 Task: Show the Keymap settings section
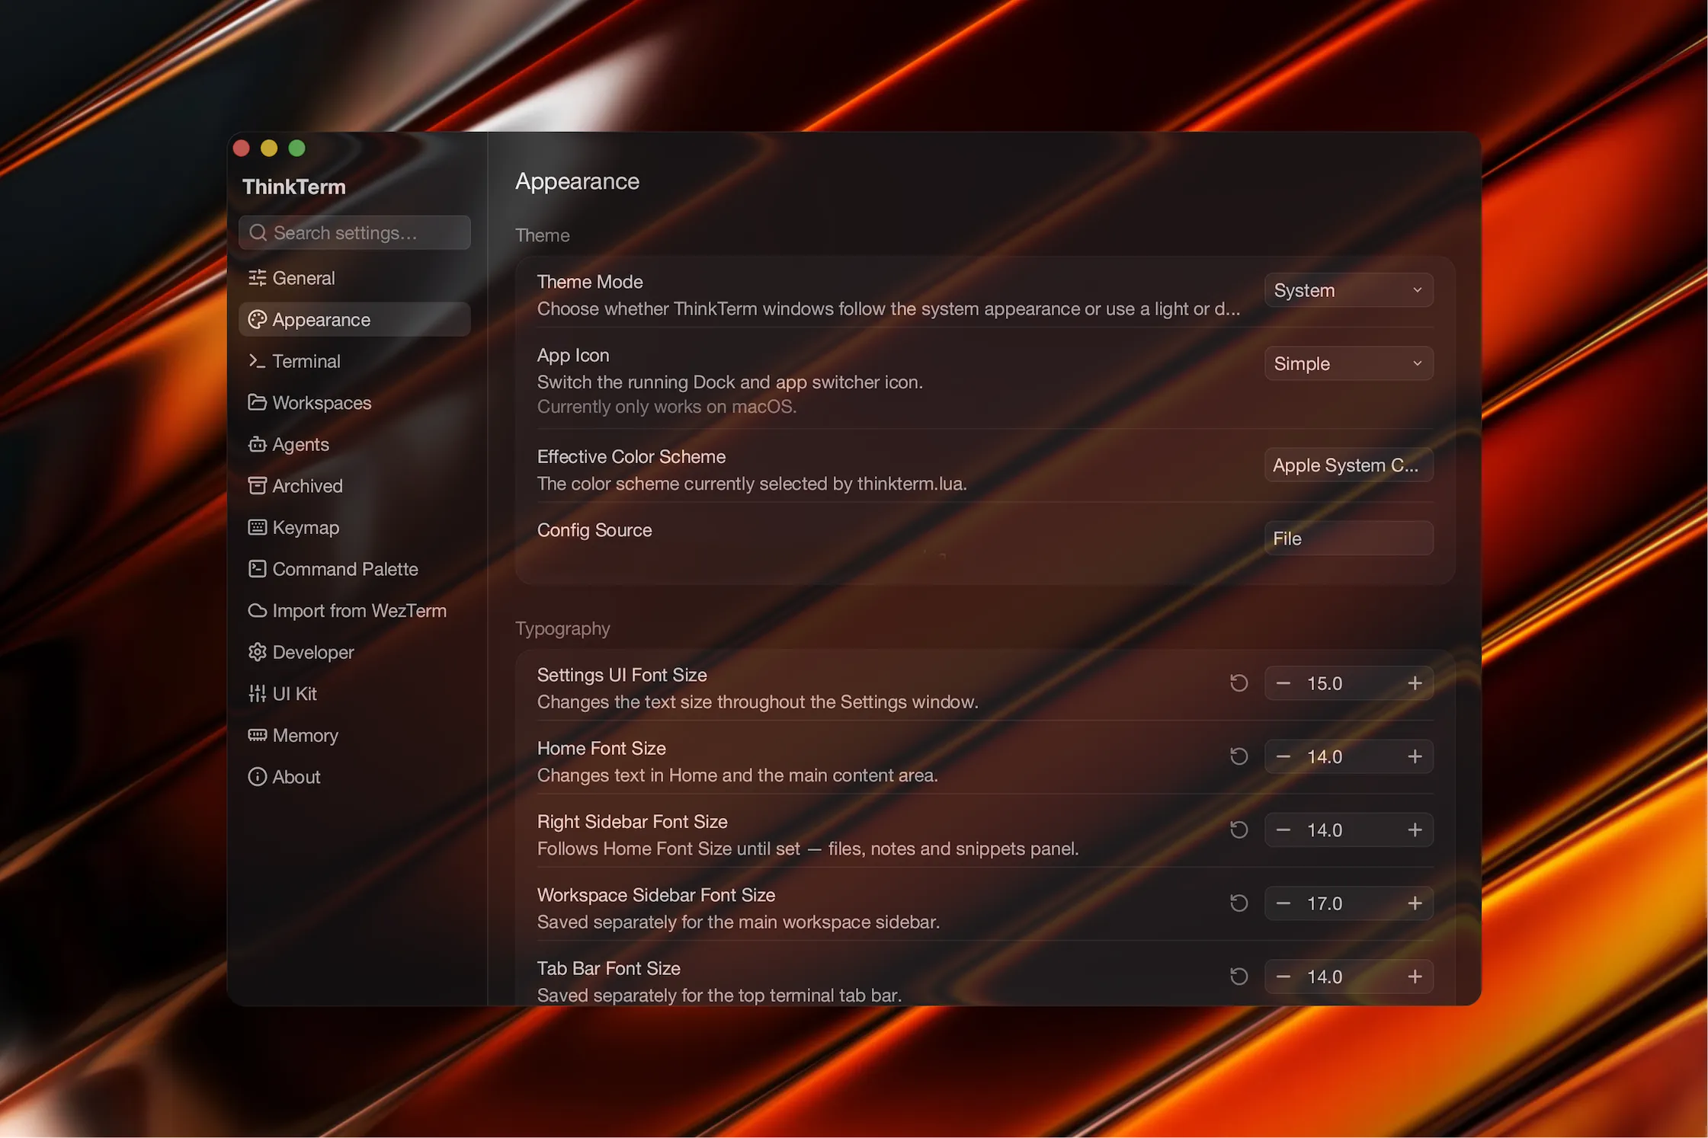pos(354,527)
